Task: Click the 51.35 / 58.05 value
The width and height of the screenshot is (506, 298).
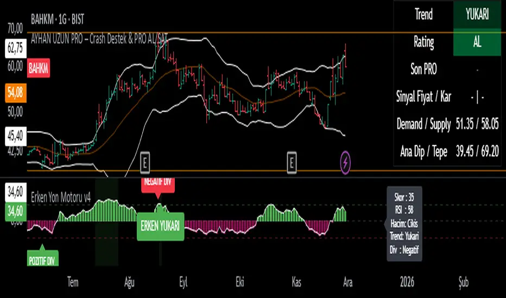Action: [477, 124]
